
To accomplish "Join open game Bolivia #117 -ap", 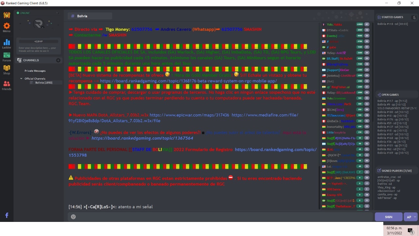I will tap(392, 101).
